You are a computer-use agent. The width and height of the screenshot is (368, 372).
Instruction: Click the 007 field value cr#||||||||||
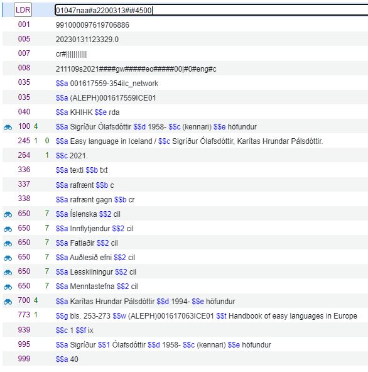pyautogui.click(x=71, y=54)
